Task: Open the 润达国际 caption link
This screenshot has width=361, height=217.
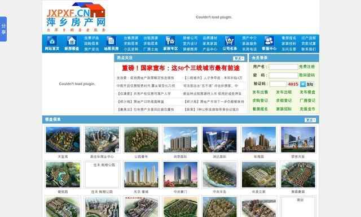Action: 219,157
